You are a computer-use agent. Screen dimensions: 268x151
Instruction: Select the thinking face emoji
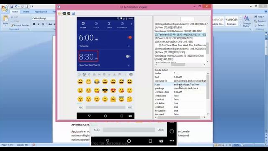tap(129, 99)
